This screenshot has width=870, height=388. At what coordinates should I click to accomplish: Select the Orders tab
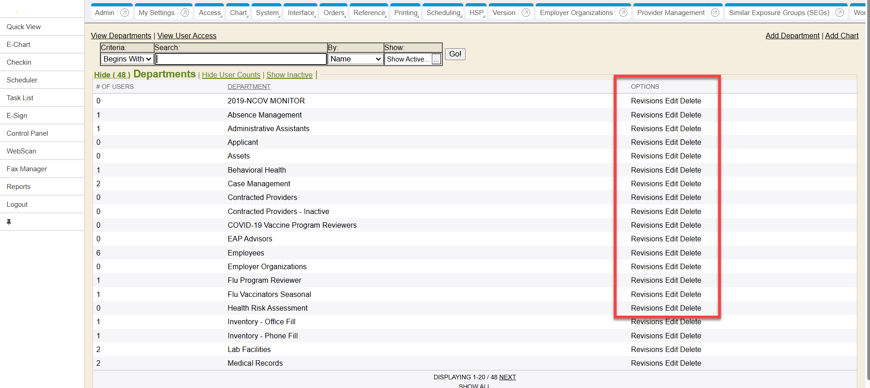pyautogui.click(x=334, y=13)
